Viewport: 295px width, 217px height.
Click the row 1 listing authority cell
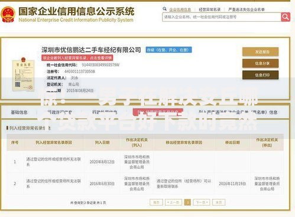tap(137, 161)
